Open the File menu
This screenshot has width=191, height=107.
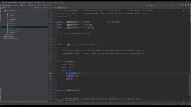tap(3, 2)
